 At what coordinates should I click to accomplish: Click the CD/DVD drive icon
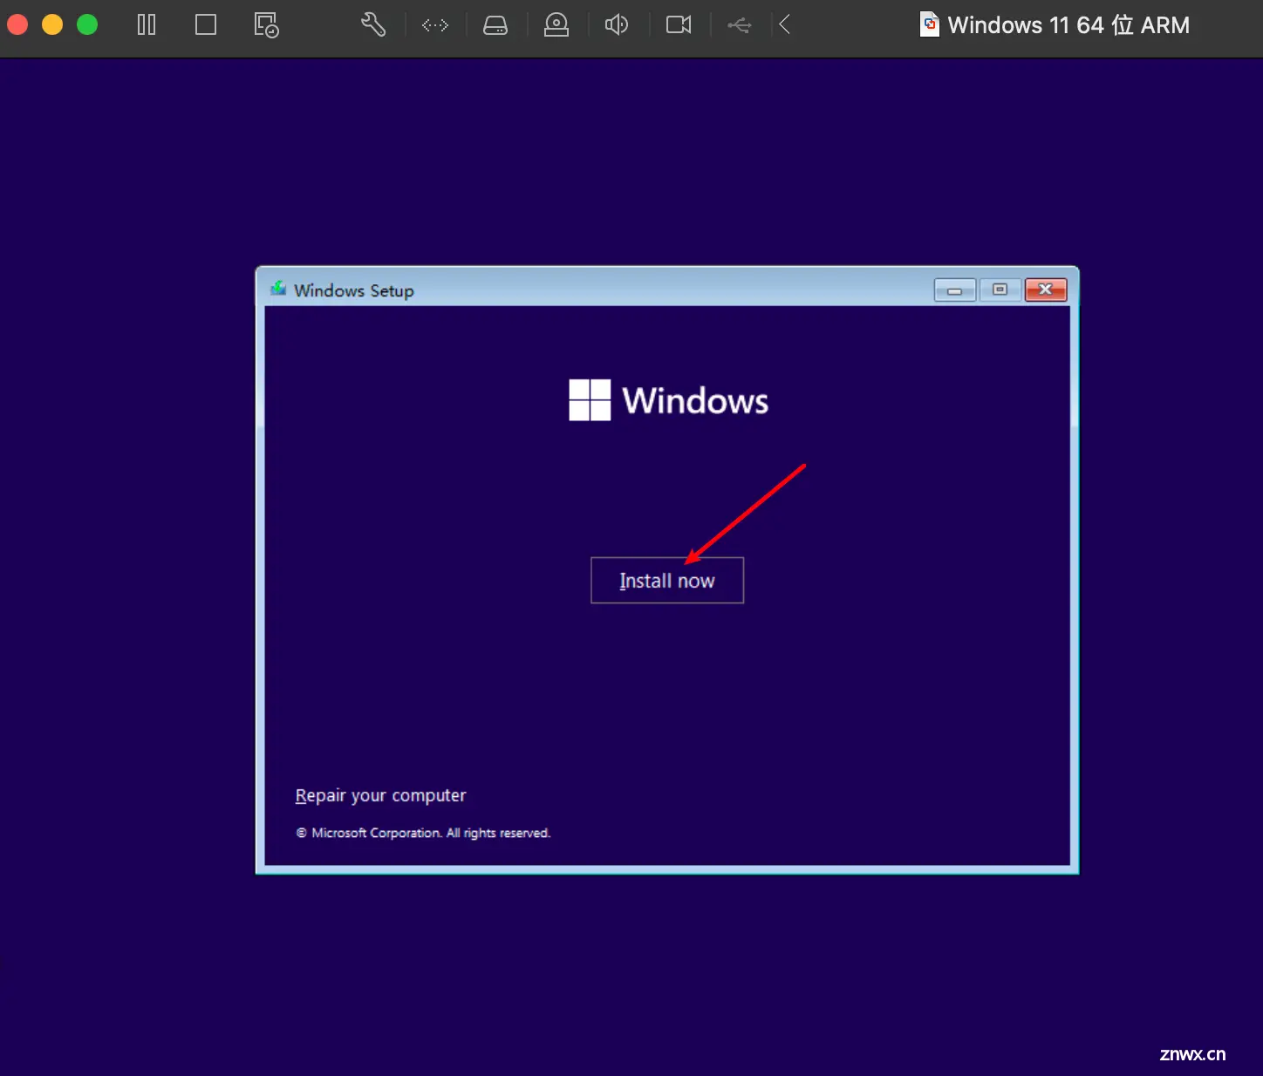coord(556,24)
